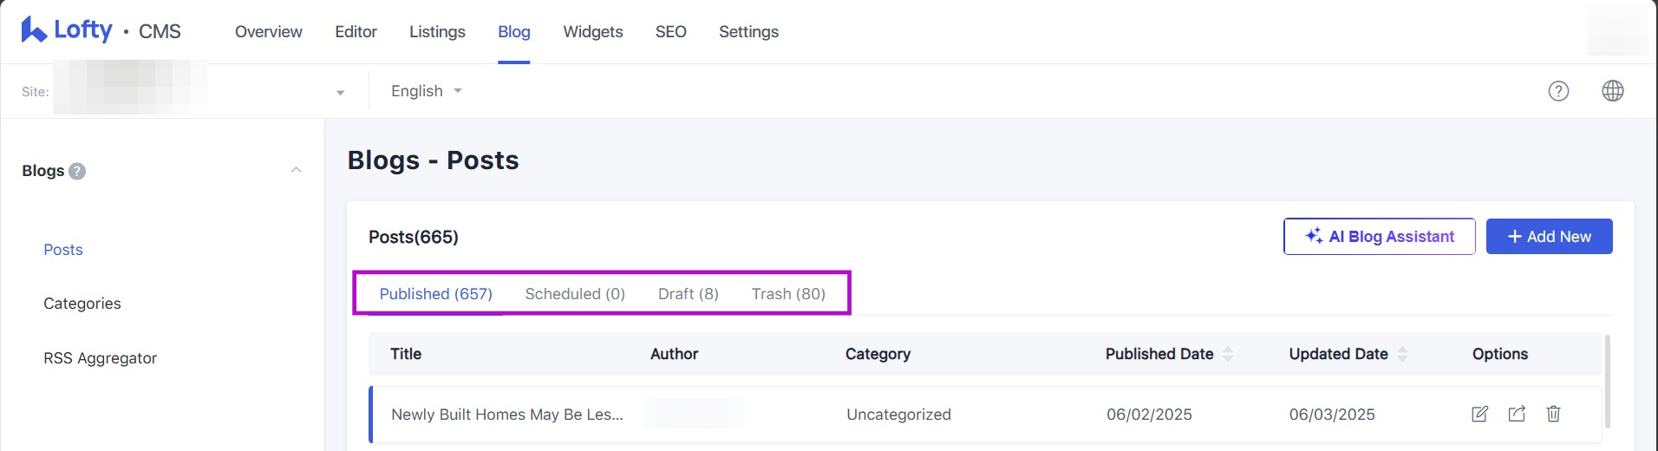Click the Lofty logo icon
The image size is (1658, 451).
click(x=35, y=30)
